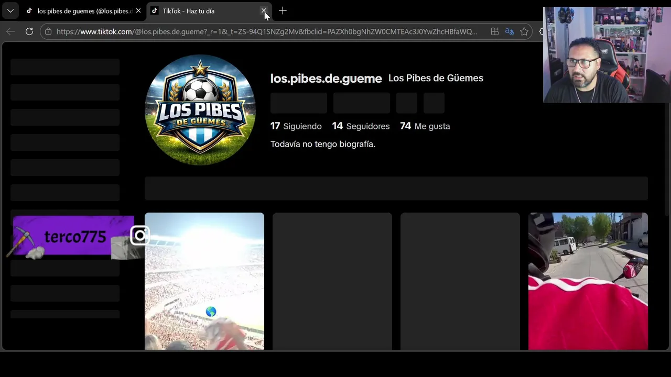Open the stadium crowd video thumbnail
The image size is (671, 377).
click(204, 281)
